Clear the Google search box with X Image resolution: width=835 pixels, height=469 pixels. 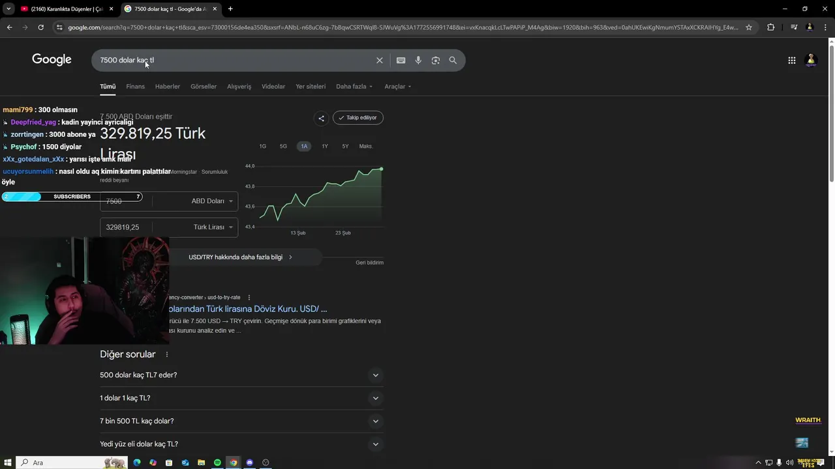tap(380, 61)
